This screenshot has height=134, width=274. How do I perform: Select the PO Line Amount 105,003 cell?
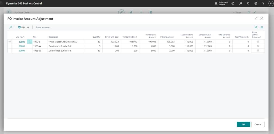click(167, 42)
